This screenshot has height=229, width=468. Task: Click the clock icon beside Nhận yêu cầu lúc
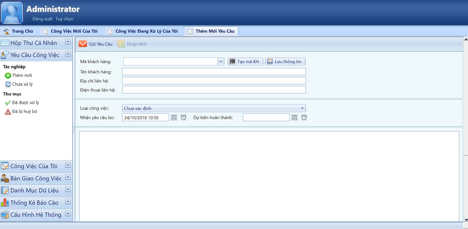point(184,118)
